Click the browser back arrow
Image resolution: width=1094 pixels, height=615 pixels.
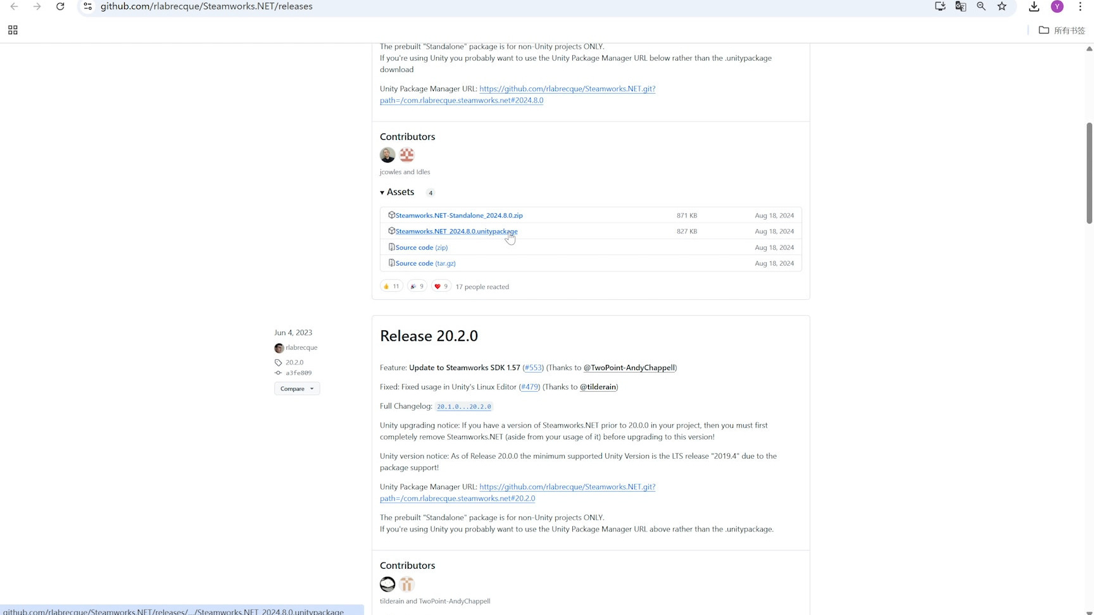(x=14, y=6)
